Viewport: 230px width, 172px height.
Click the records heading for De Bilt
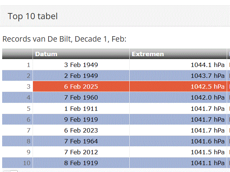pos(64,39)
